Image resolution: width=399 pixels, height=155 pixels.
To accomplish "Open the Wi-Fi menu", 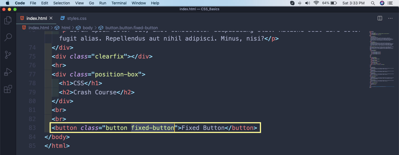I will click(x=316, y=3).
